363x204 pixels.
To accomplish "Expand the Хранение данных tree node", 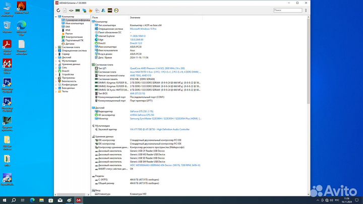I will (x=56, y=64).
